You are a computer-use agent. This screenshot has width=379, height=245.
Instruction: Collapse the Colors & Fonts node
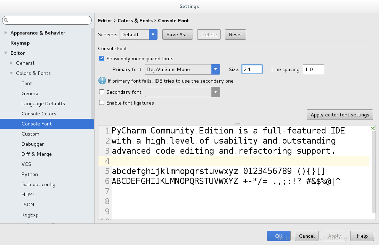[x=11, y=73]
